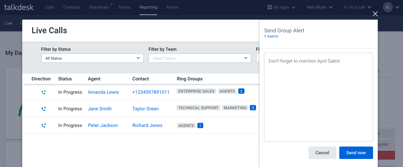
Task: Click the 3 Agents link
Action: coord(271,36)
